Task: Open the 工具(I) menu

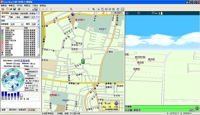Action: click(x=35, y=6)
